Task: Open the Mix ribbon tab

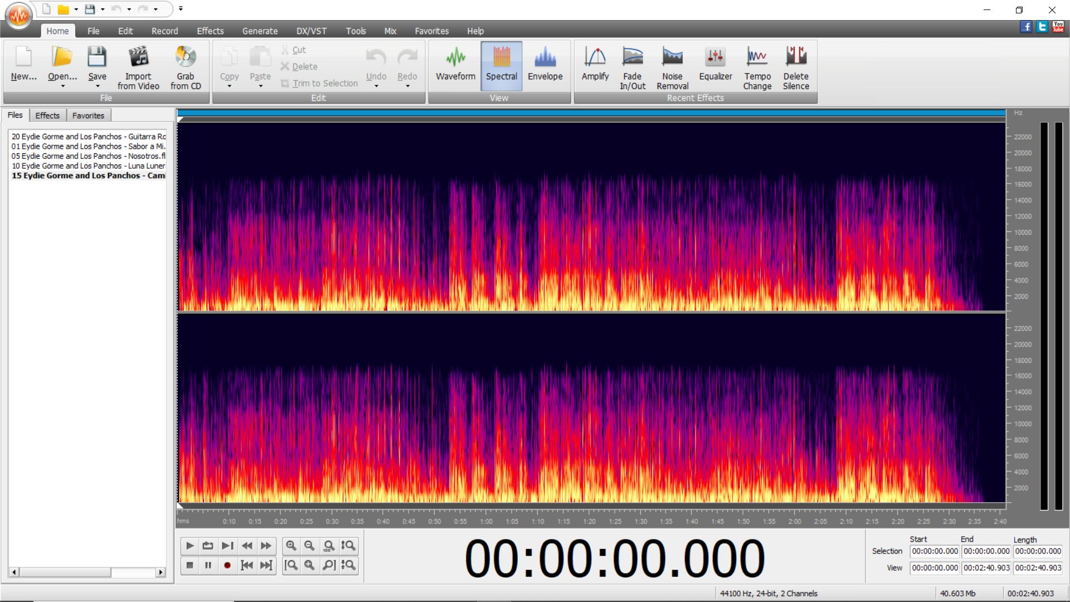Action: (390, 31)
